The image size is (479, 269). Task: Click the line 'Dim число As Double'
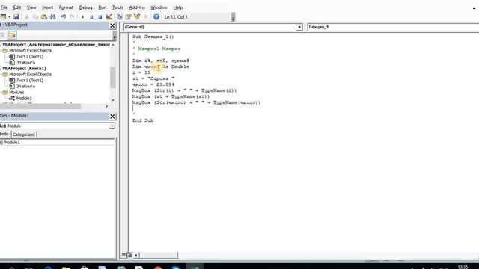[161, 67]
